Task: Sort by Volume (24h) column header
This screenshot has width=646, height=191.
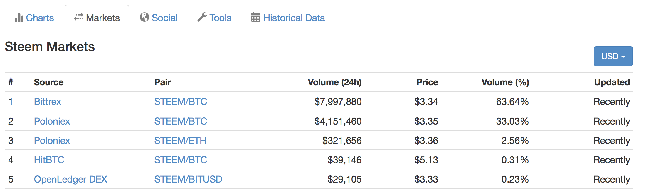Action: [335, 82]
